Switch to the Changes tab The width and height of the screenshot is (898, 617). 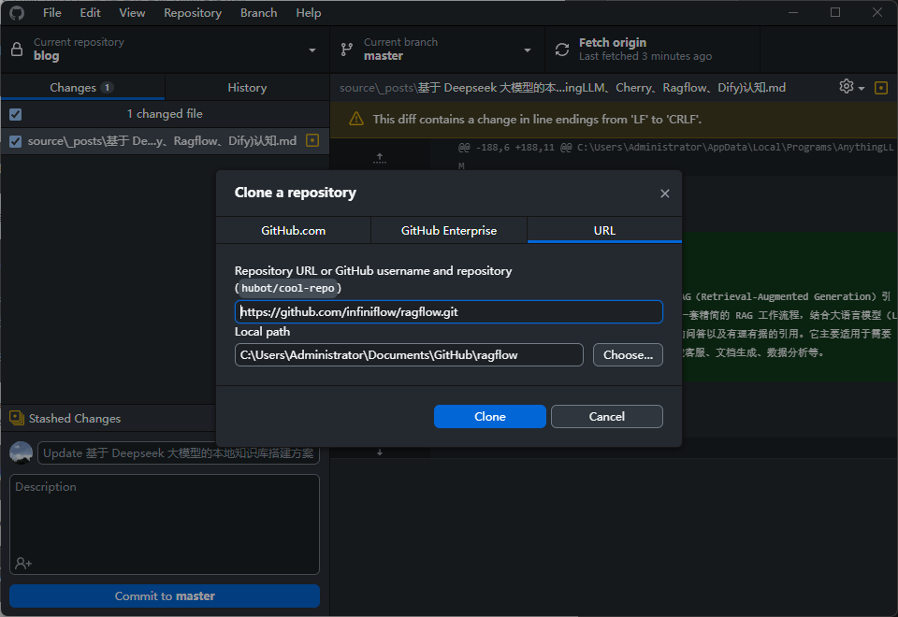[x=82, y=88]
